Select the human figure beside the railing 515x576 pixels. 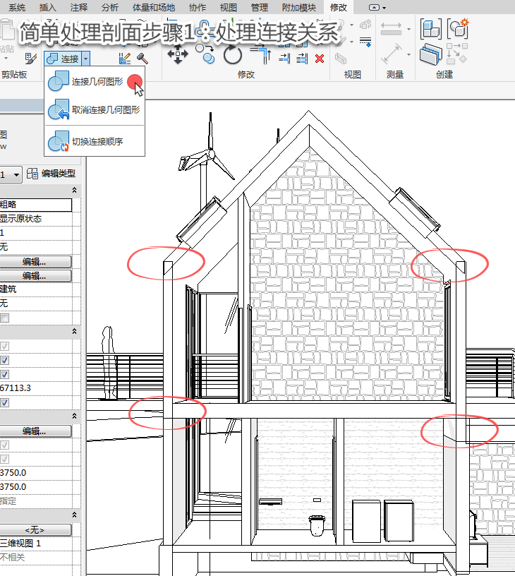[109, 362]
